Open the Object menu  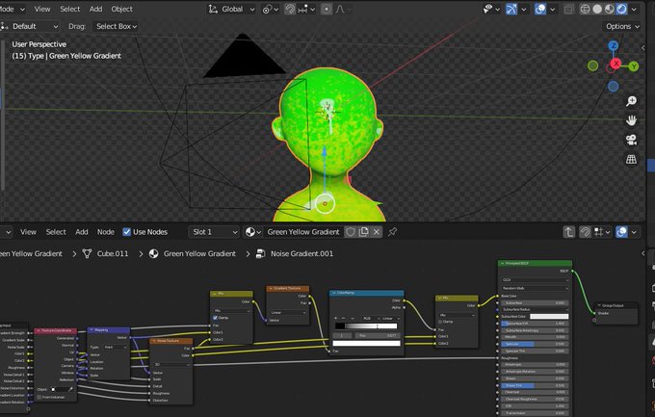121,9
